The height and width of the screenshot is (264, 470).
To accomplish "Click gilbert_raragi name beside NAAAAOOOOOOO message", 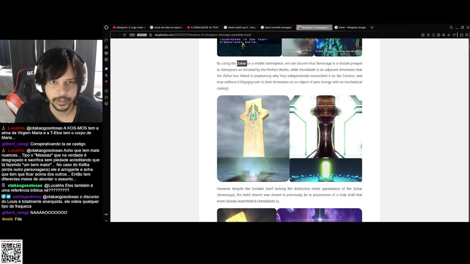I will point(15,213).
